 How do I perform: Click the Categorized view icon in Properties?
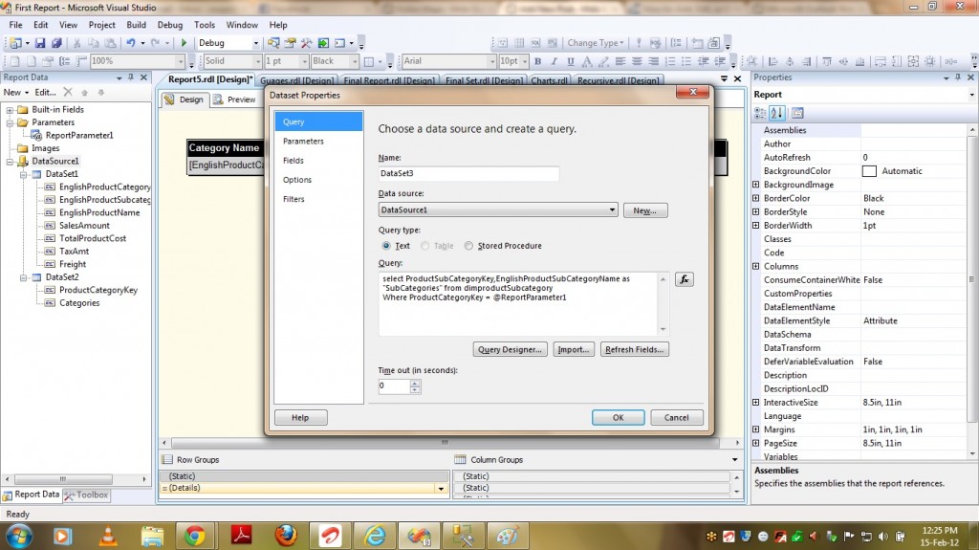763,113
